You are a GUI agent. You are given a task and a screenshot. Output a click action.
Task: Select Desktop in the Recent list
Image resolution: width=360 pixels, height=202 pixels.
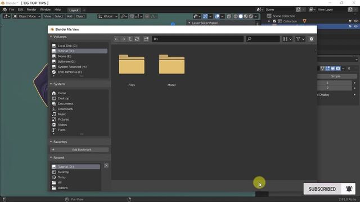tap(76, 172)
